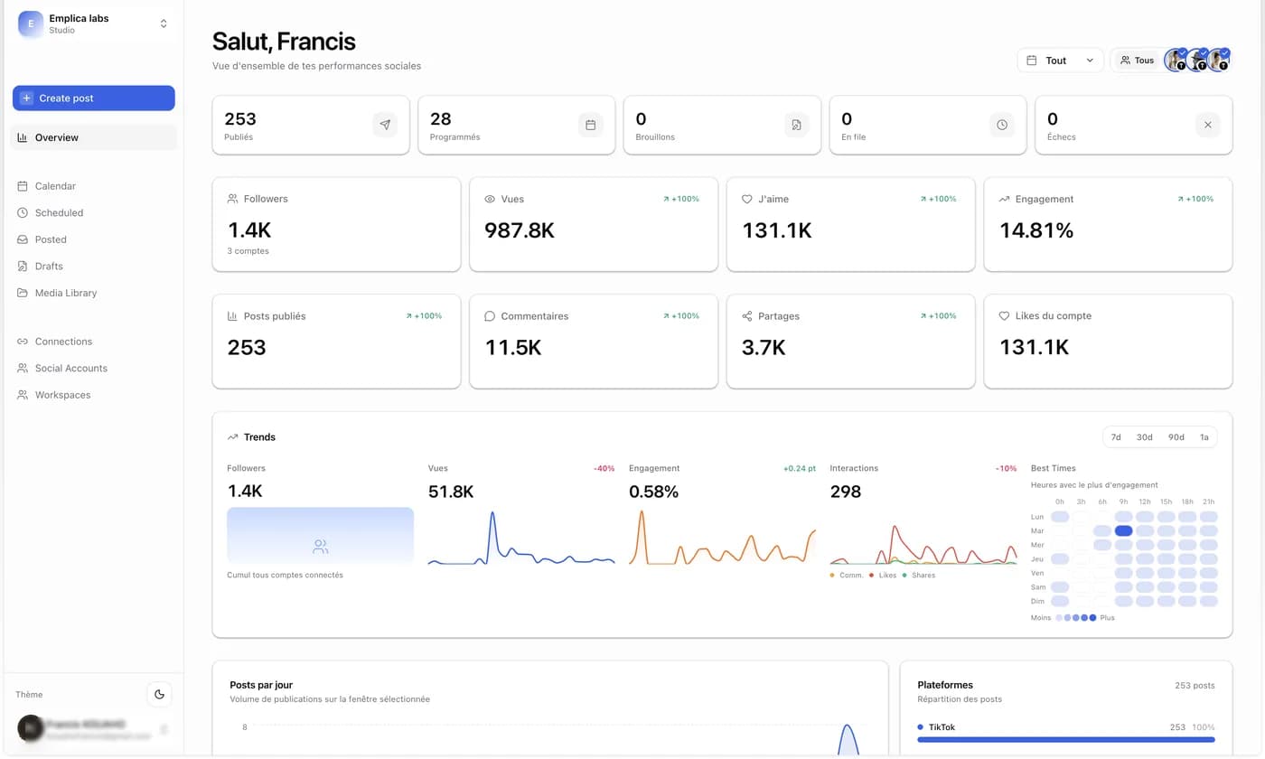Toggle the account avatar wearing a hat
The width and height of the screenshot is (1265, 759).
point(1197,61)
